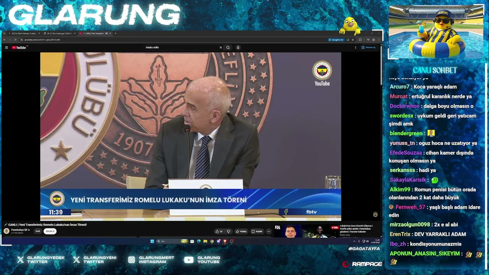Show hidden system tray icons

(x=354, y=241)
